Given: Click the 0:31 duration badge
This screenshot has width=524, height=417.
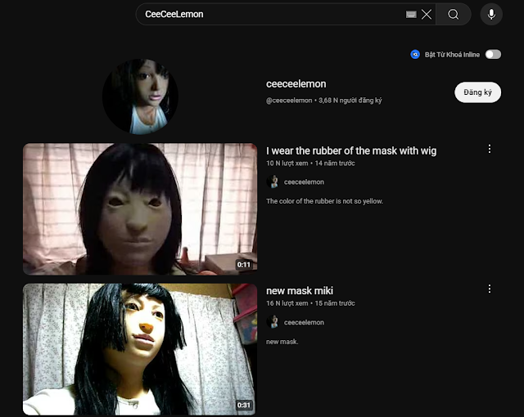Looking at the screenshot, I should click(x=244, y=405).
